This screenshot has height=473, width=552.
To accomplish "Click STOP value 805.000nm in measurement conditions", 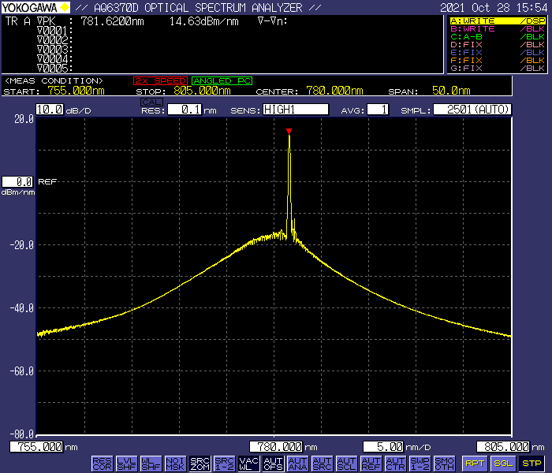I will [x=202, y=91].
